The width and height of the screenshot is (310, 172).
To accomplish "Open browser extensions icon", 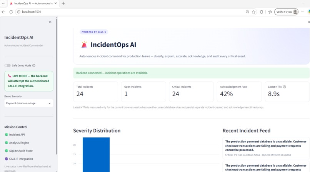I will [x=262, y=12].
